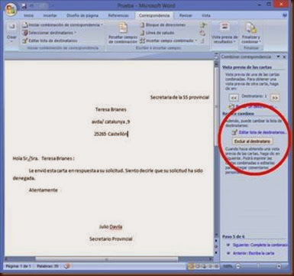Screen dimensions: 294x276
Task: Select the Correspondencia tab
Action: 154,15
